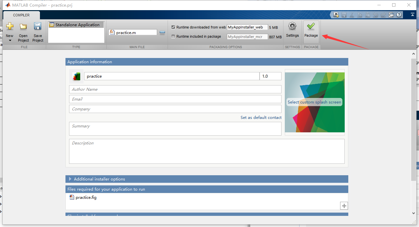Click Set as default contact link
The height and width of the screenshot is (227, 419).
(x=261, y=118)
